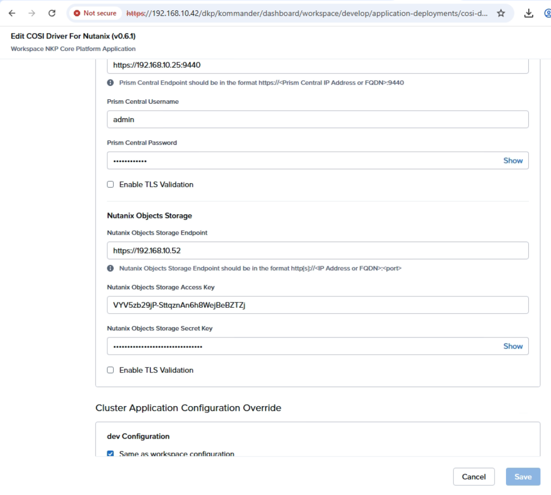The height and width of the screenshot is (495, 551).
Task: Show the Prism Central Password
Action: point(513,161)
